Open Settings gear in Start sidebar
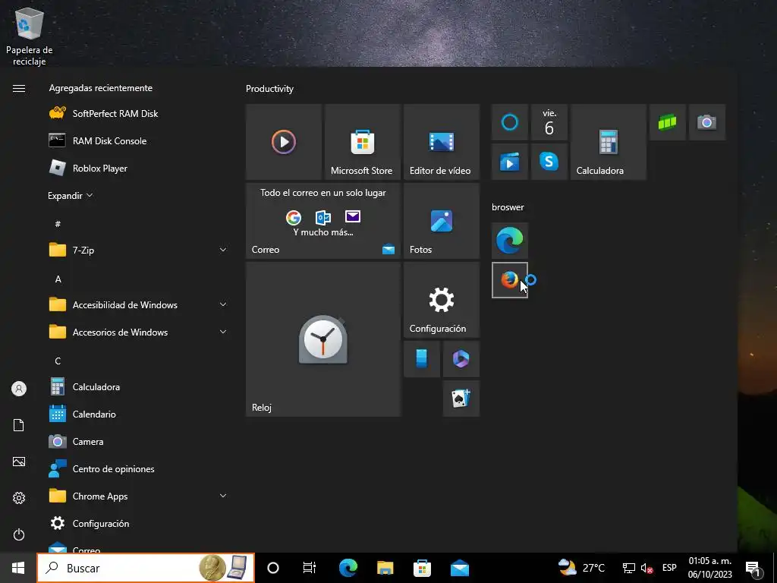 pos(19,498)
